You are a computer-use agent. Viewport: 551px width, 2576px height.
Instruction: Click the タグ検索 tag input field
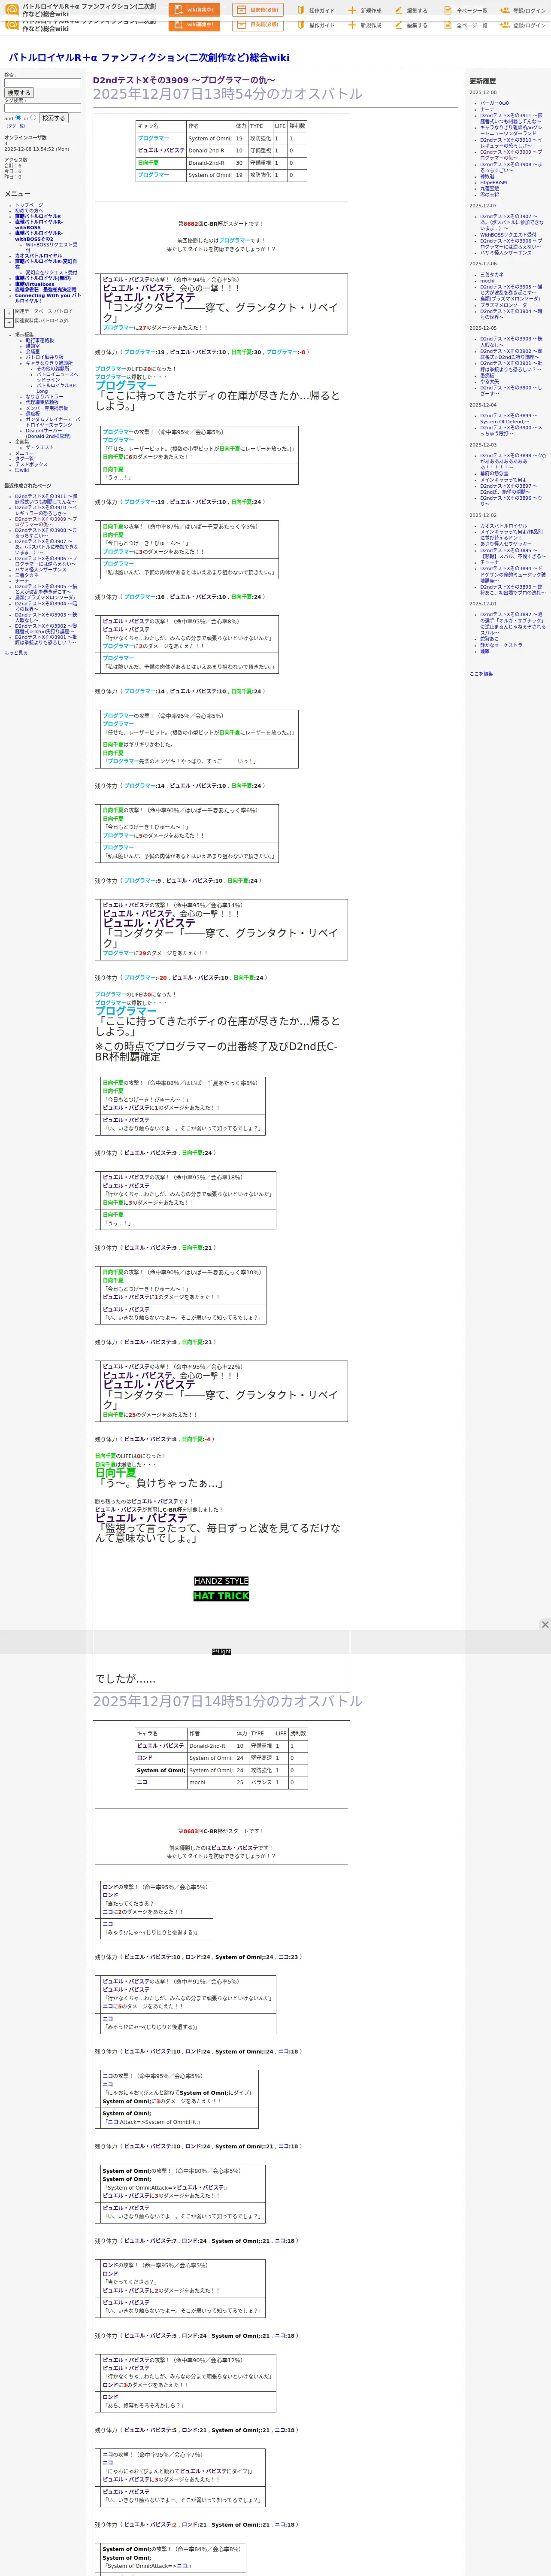[42, 108]
